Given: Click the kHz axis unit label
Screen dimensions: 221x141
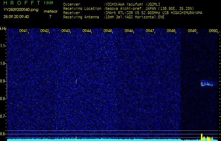Looking at the screenshot, I should [x=3, y=29].
